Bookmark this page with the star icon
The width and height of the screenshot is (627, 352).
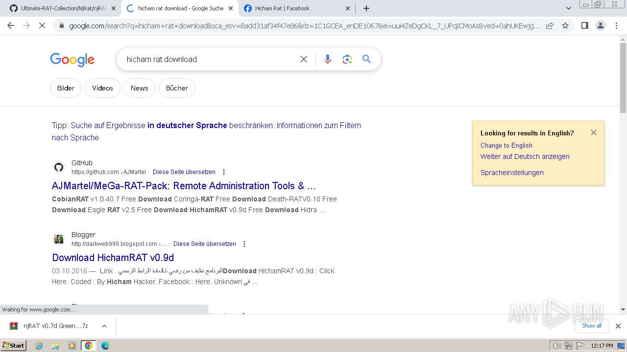click(x=565, y=25)
